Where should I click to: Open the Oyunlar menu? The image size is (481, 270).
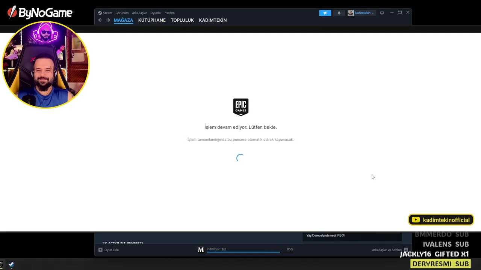tap(156, 13)
